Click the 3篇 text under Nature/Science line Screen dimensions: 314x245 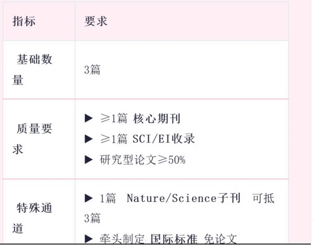point(92,218)
